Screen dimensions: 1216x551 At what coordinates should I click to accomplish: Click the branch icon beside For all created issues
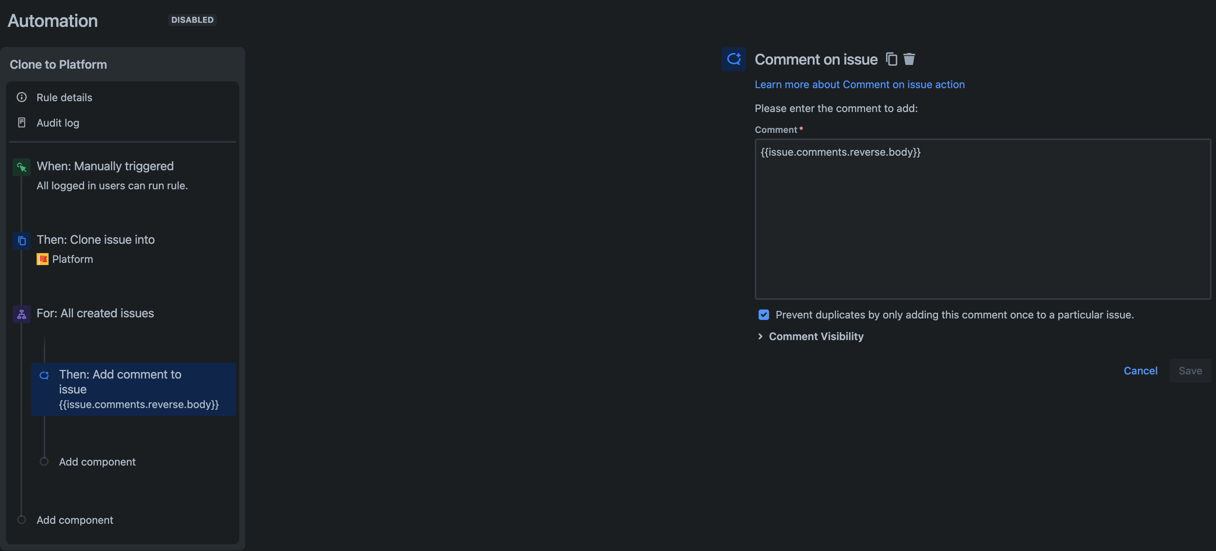(x=21, y=314)
